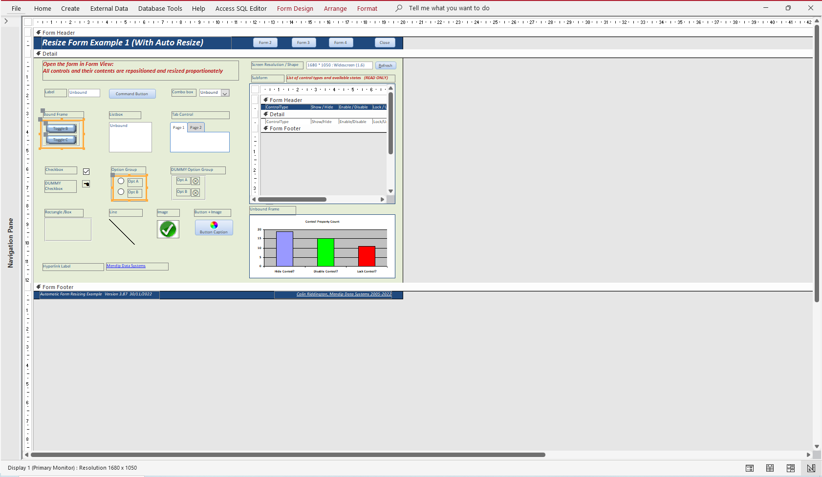Screen dimensions: 822x477
Task: Select the color wheel Button Caption control
Action: click(214, 228)
